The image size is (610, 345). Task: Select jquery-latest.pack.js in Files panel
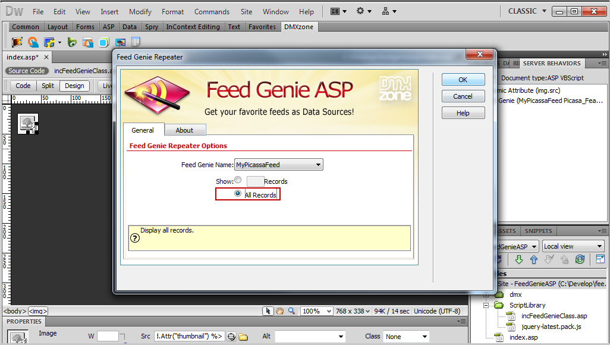pos(551,327)
